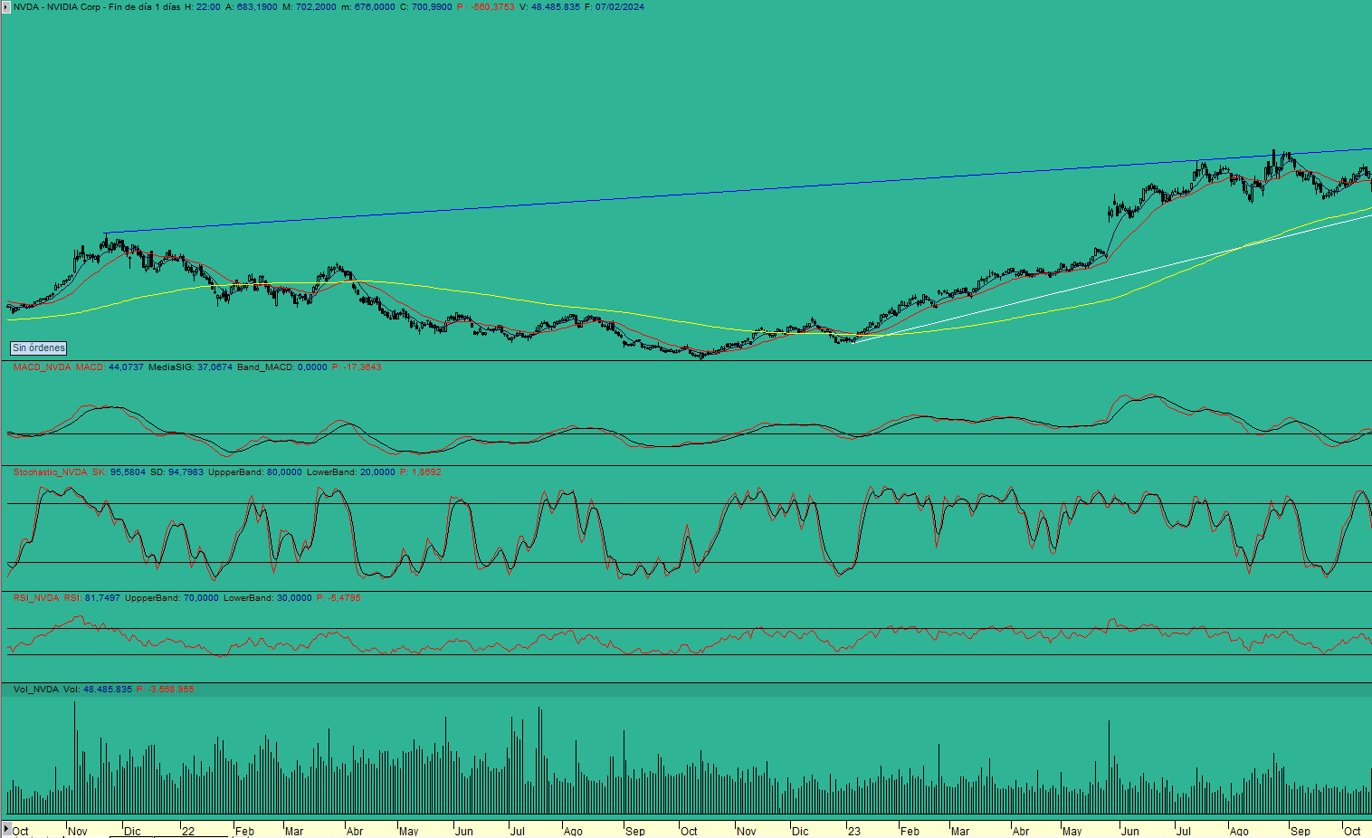Select the 'Stochastic_NVDA' indicator label
The image size is (1372, 838).
click(x=51, y=472)
